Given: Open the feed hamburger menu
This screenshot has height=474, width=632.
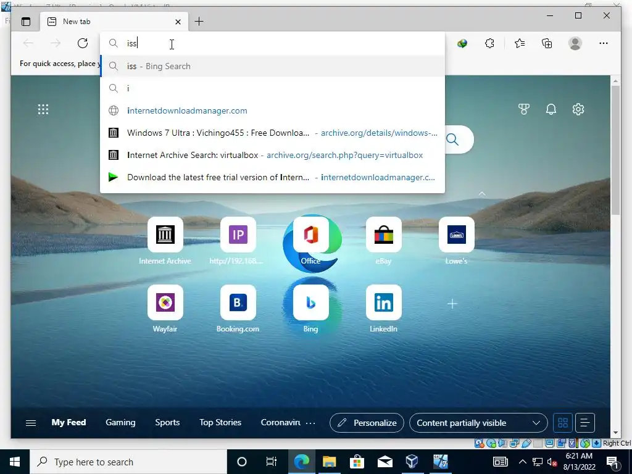Looking at the screenshot, I should pos(31,423).
